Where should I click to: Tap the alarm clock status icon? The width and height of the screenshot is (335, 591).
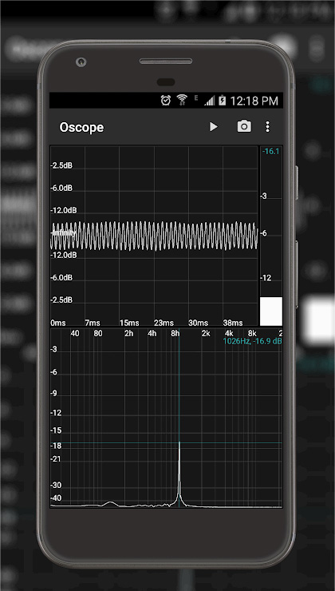point(166,101)
